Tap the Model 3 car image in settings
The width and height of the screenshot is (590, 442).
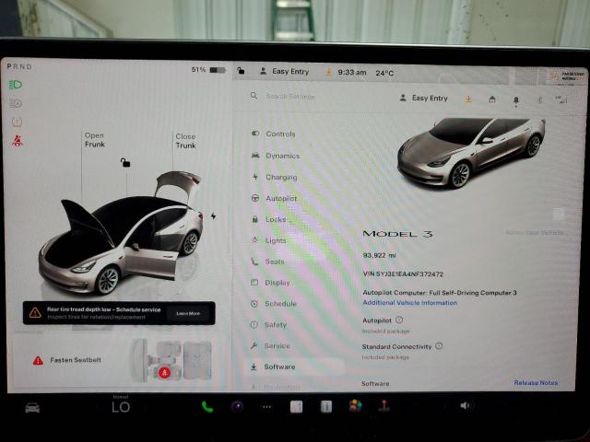point(471,152)
